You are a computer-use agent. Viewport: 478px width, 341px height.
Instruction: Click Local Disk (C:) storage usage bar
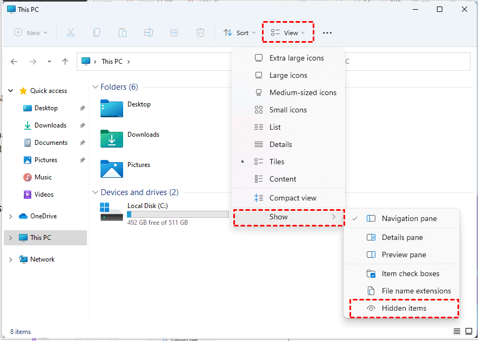[178, 215]
